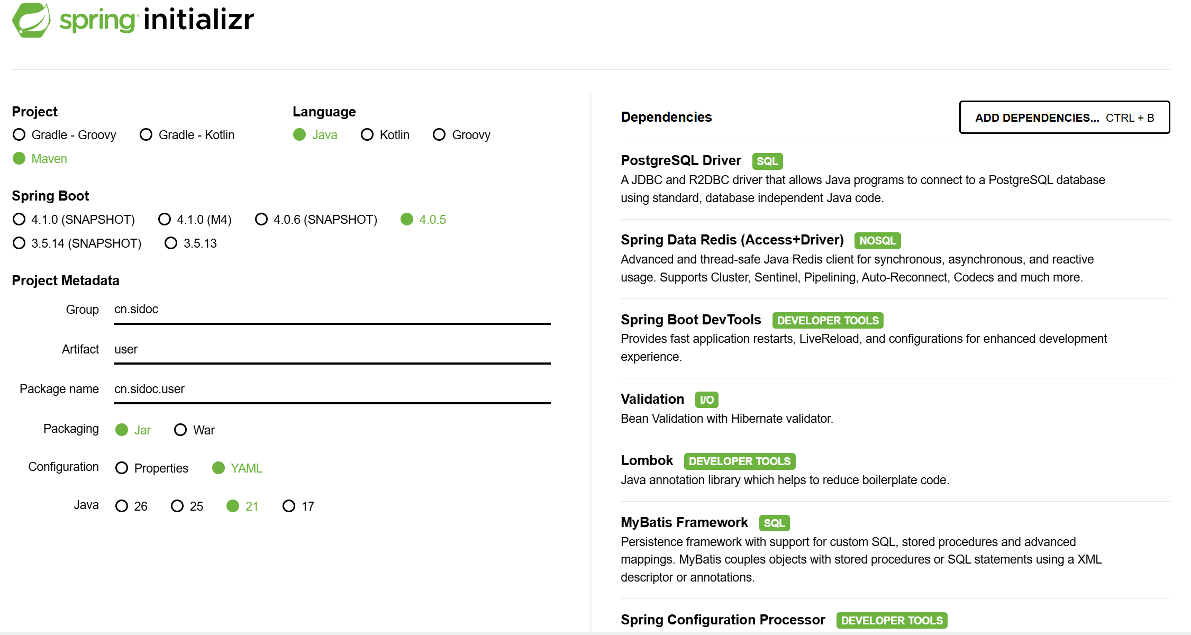Choose Gradle - Kotlin project option
The width and height of the screenshot is (1191, 635).
pos(147,135)
